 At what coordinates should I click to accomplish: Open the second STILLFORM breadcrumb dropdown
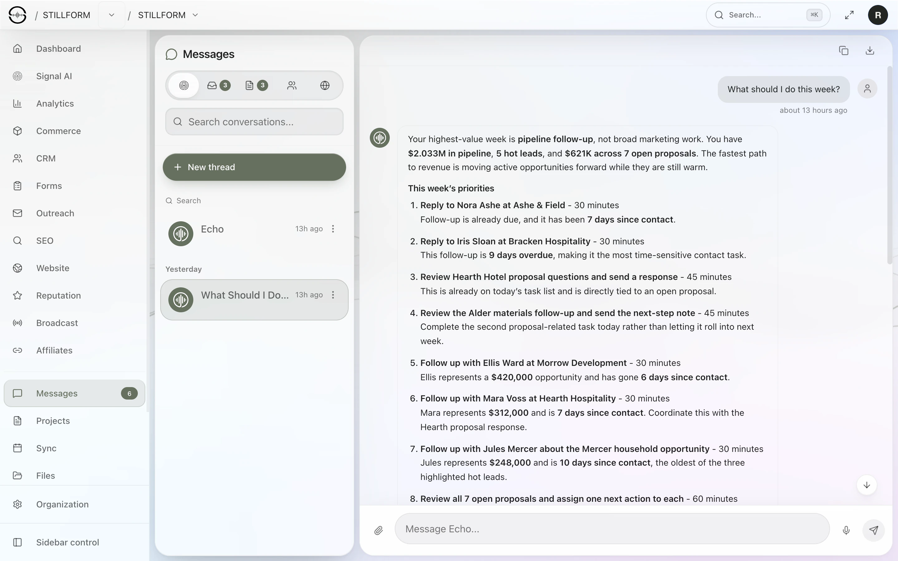coord(195,15)
